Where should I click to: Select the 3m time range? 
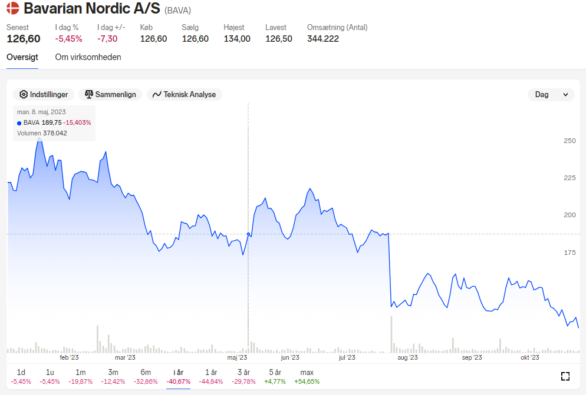click(x=113, y=377)
